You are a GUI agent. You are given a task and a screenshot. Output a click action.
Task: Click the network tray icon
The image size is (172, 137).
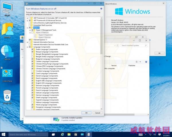(x=150, y=134)
